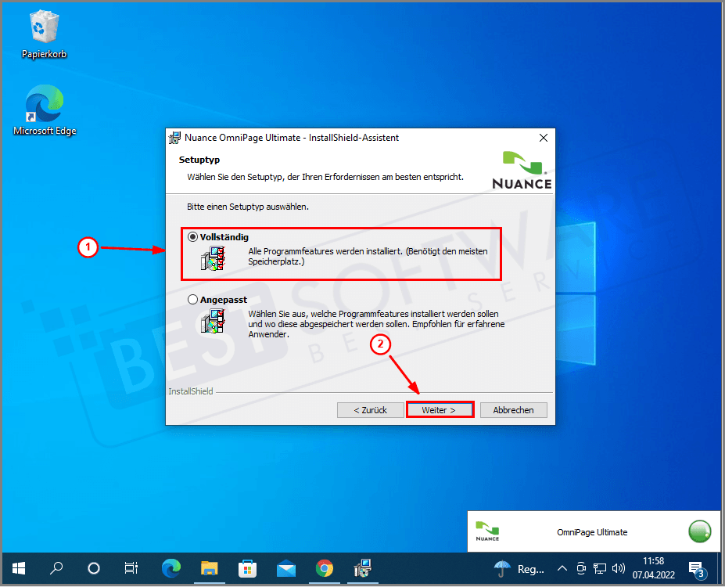Open the notification center

pos(696,569)
